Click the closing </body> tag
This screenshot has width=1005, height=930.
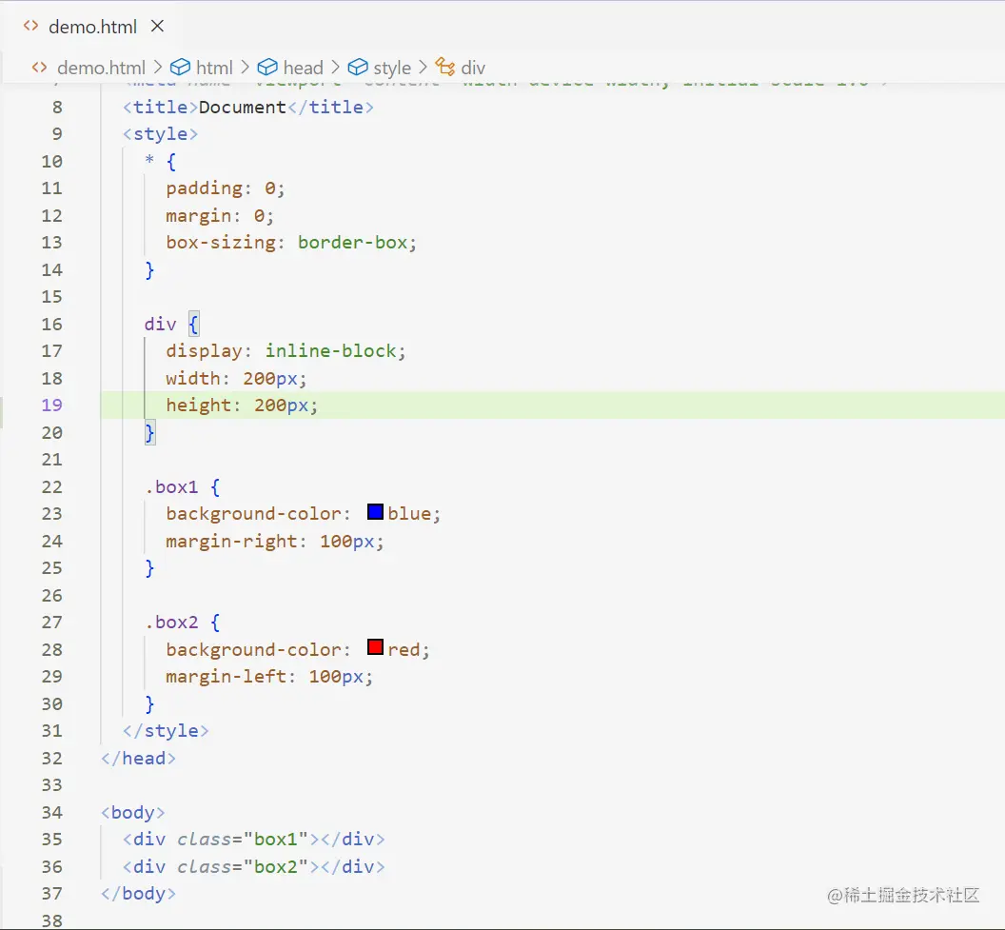(x=138, y=894)
